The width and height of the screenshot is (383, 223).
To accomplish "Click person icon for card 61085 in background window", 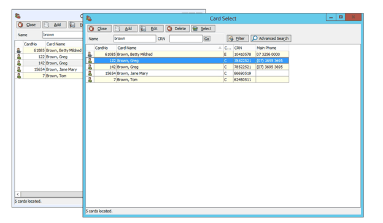I will pos(19,50).
